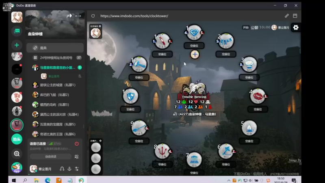
Task: Join 碧琪公主的城堡 (私聊1) voice channel
Action: click(55, 85)
